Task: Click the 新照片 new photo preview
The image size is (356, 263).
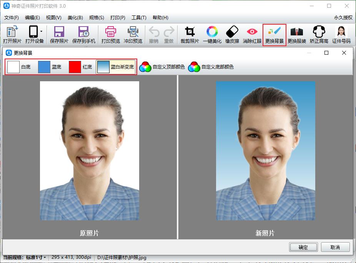Action: pyautogui.click(x=265, y=151)
